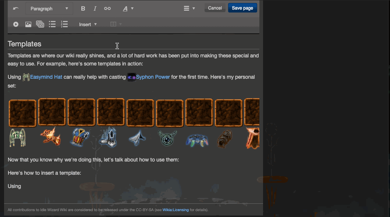
Task: Toggle italic formatting
Action: (x=95, y=8)
